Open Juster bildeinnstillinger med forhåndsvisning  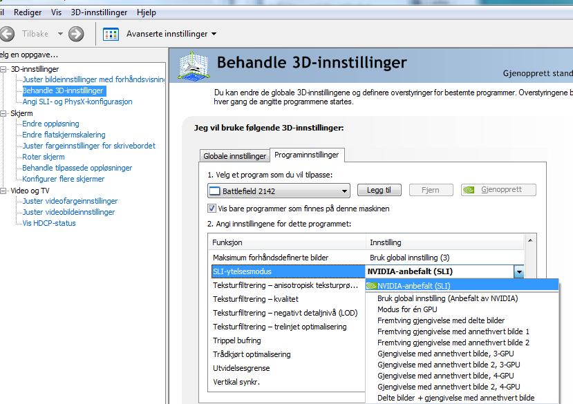point(93,79)
